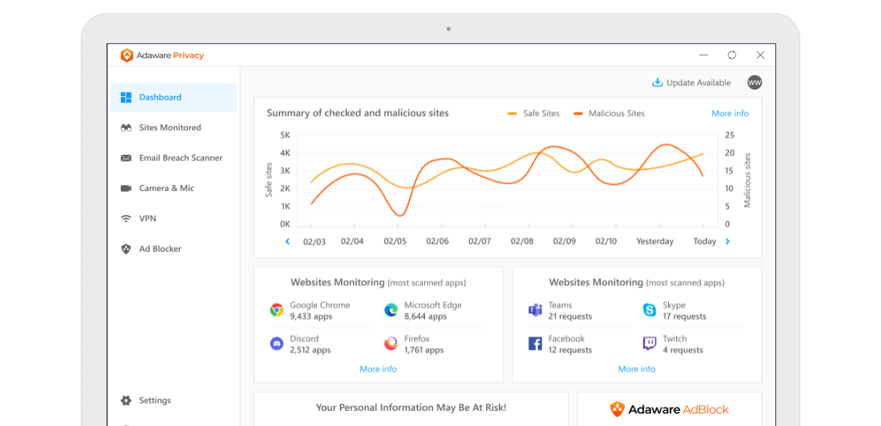Open More info for the summary chart
Viewport: 881px width, 426px height.
(x=730, y=113)
